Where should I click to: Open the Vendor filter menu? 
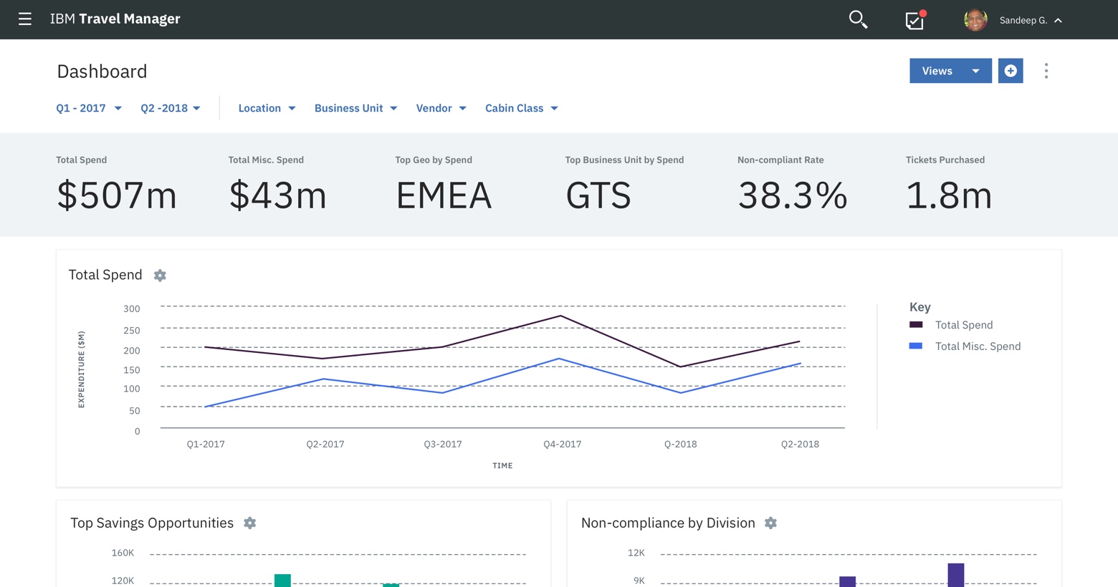pos(441,108)
